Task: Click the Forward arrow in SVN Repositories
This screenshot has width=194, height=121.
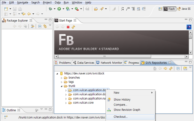Action: point(165,69)
